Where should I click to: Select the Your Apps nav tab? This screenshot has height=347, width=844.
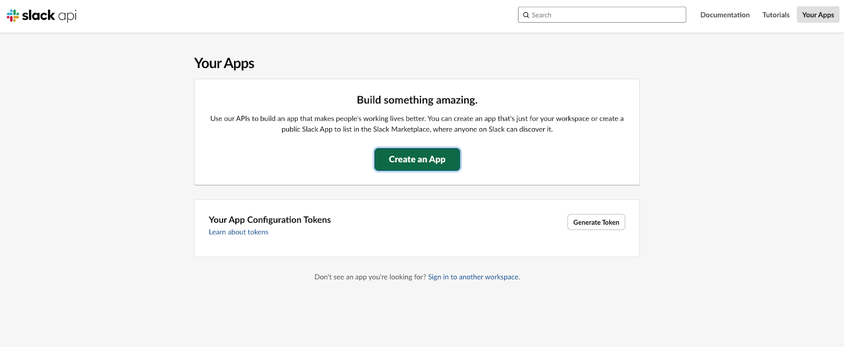tap(818, 15)
